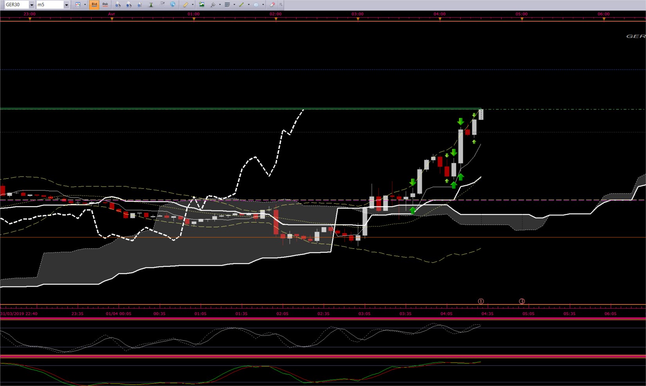This screenshot has width=646, height=386.
Task: Select the horizontal lines drawing tool
Action: pyautogui.click(x=227, y=5)
